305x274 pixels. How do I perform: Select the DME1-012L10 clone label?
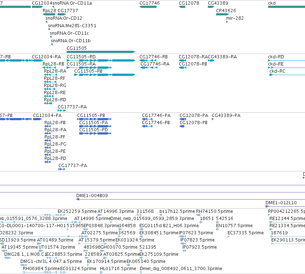coord(281,203)
